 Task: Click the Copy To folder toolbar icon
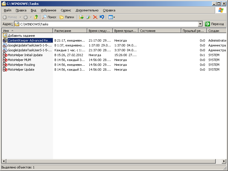[88, 17]
